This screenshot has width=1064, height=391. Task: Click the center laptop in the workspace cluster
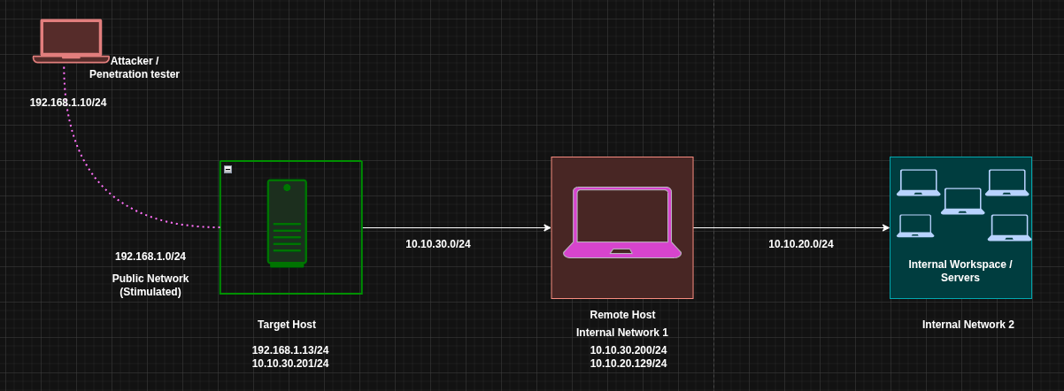coord(962,202)
